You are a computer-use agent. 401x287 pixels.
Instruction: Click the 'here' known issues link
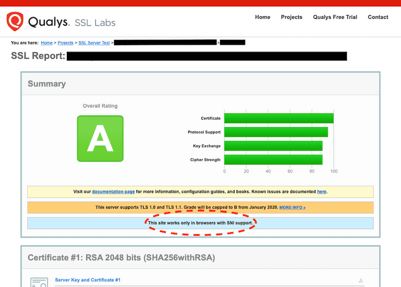[321, 192]
